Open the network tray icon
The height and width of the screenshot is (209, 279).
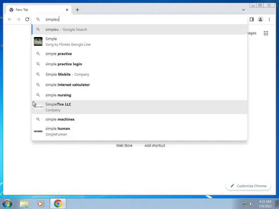coord(245,204)
